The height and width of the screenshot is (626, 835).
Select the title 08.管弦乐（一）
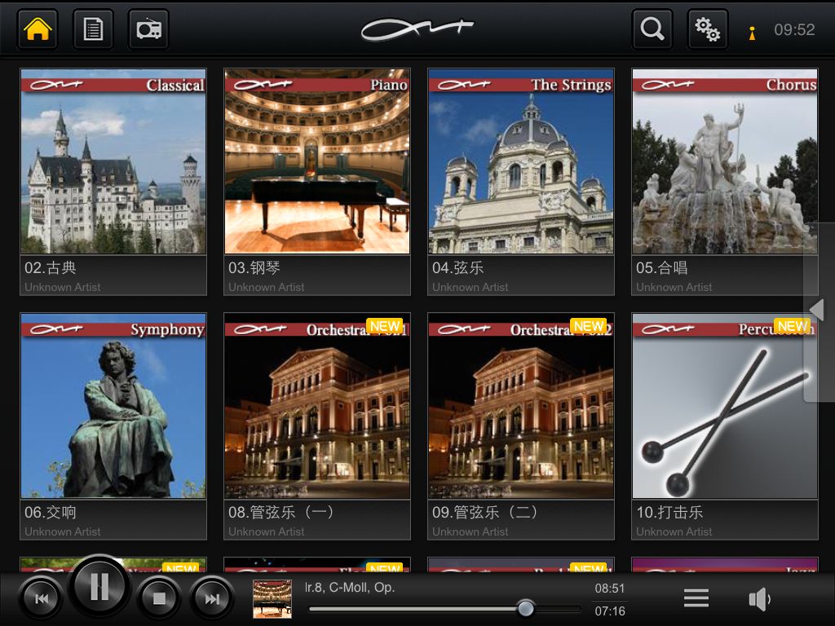(283, 512)
